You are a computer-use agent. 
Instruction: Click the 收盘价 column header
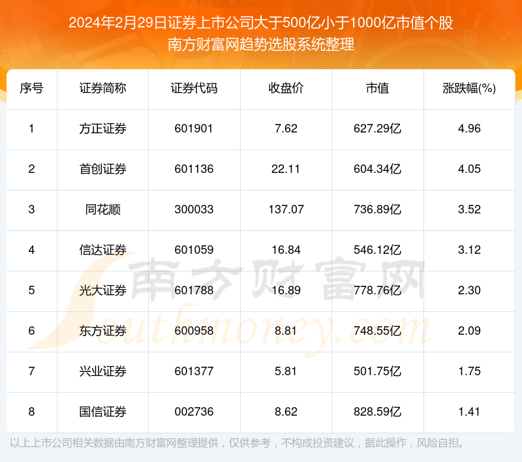click(x=286, y=88)
